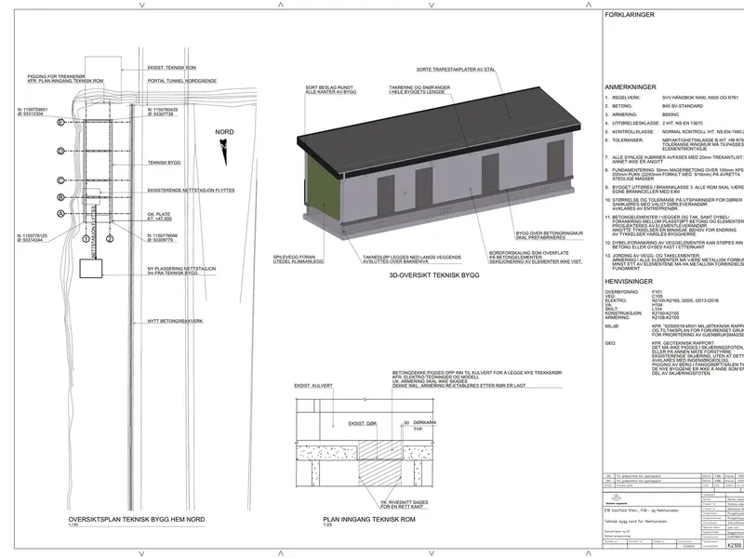Click the label 'TEKNISK BYGG' on the plan
The image size is (744, 558).
coord(165,163)
